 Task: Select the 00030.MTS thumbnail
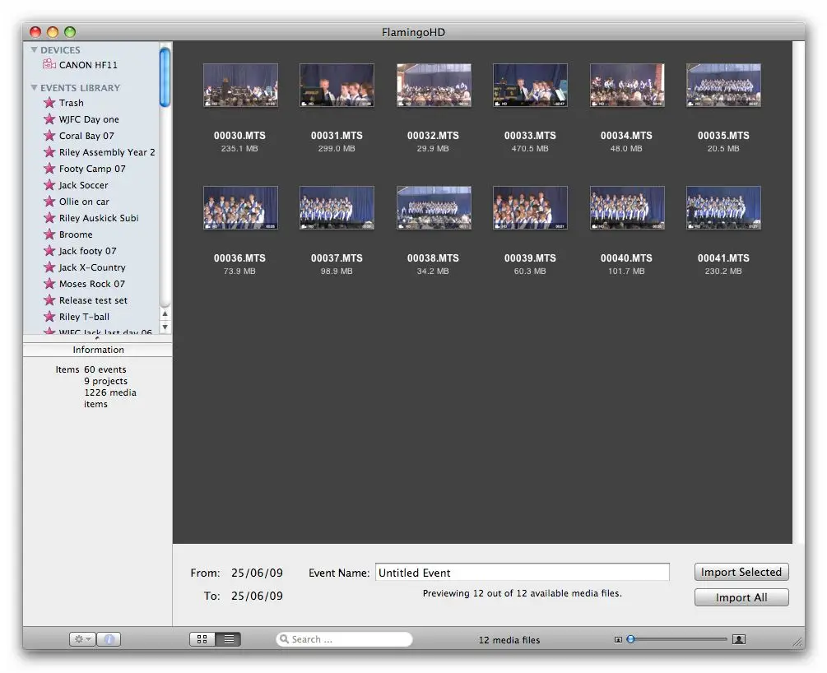pyautogui.click(x=240, y=85)
